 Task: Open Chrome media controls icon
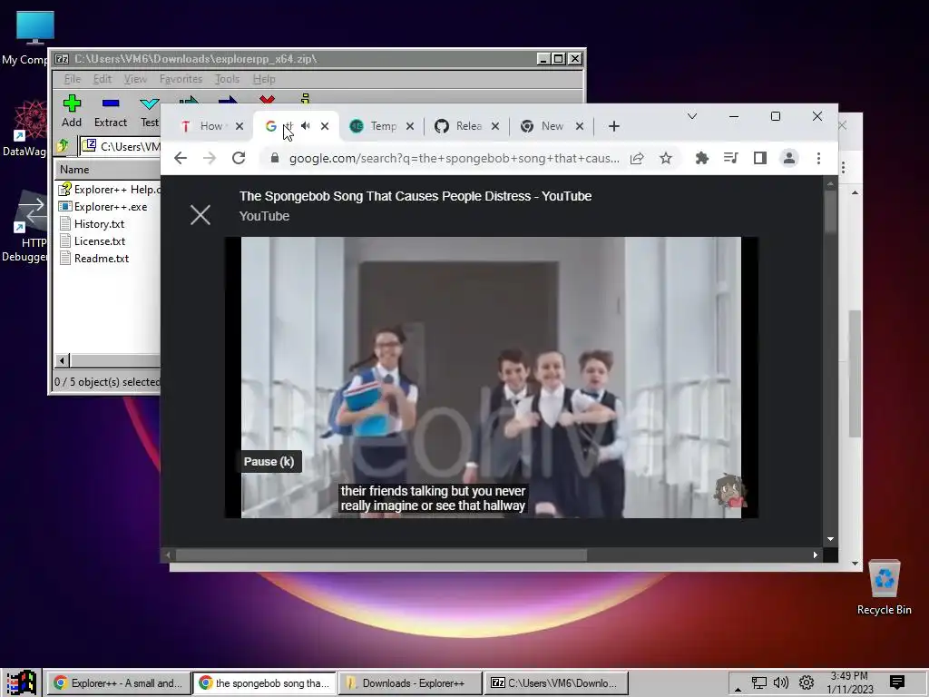pos(731,158)
